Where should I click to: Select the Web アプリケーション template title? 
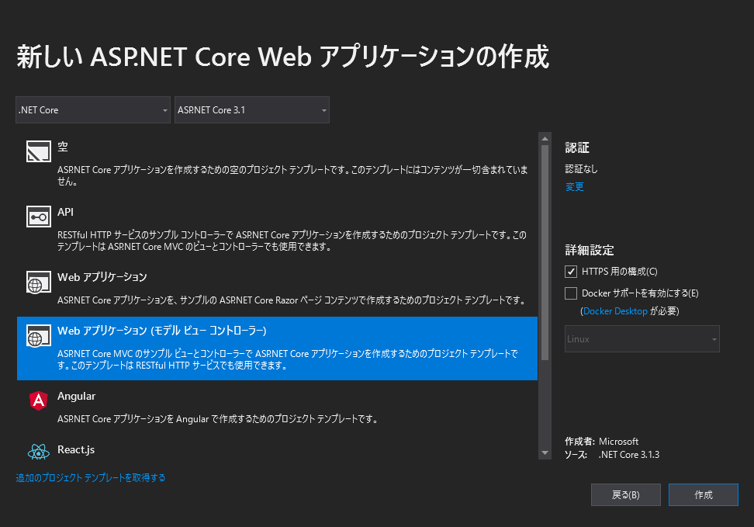pos(102,277)
